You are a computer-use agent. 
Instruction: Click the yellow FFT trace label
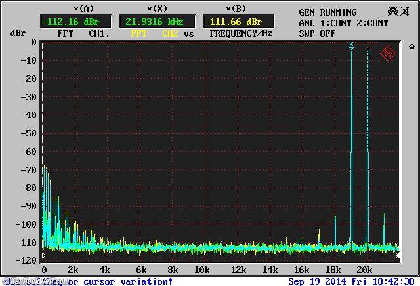coord(138,33)
